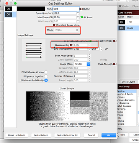
Task: Click the Reset to Default button
Action: coord(16,135)
